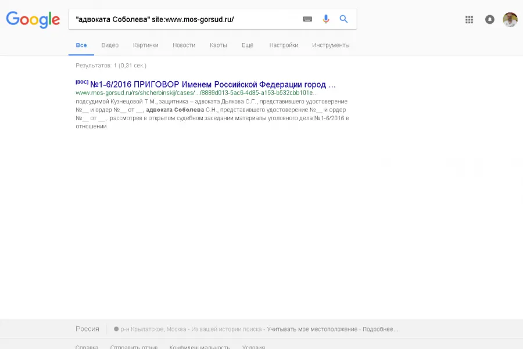This screenshot has width=523, height=349.
Task: Click the green mos-gorsud.ru result URL
Action: 196,93
